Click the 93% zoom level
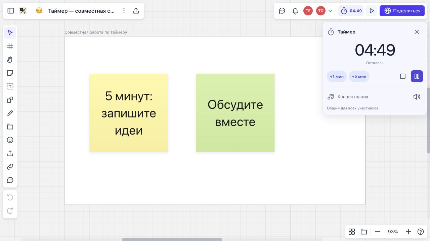 coord(393,232)
